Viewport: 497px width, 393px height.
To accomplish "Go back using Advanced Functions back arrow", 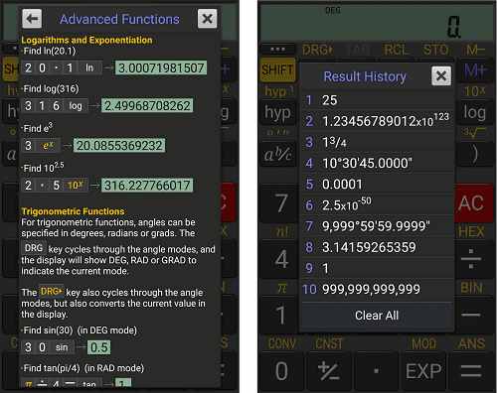I will pyautogui.click(x=32, y=19).
